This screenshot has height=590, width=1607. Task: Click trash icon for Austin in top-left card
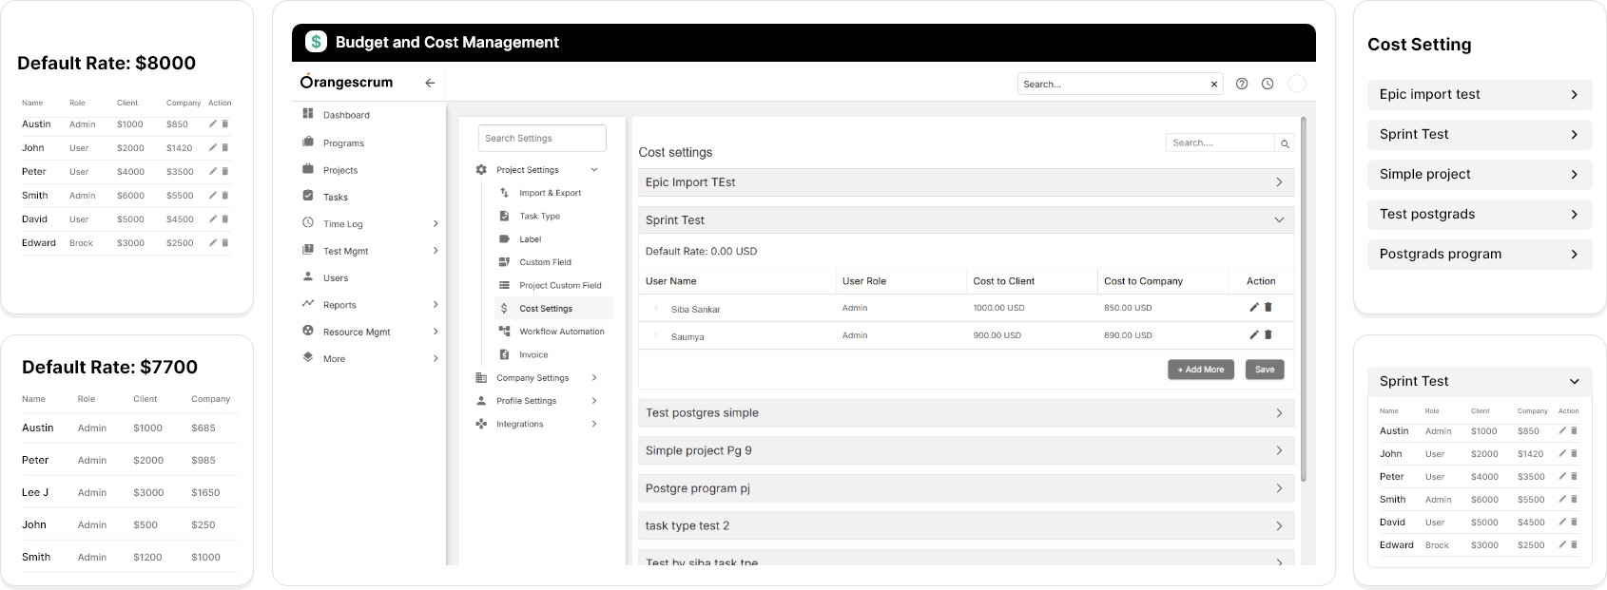(x=225, y=124)
